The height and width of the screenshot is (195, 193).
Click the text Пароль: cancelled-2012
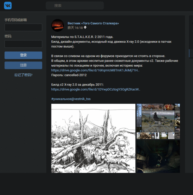click(69, 75)
